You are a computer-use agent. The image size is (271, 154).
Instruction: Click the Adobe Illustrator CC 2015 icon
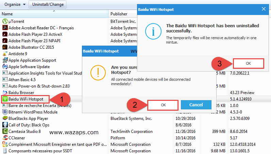point(5,47)
